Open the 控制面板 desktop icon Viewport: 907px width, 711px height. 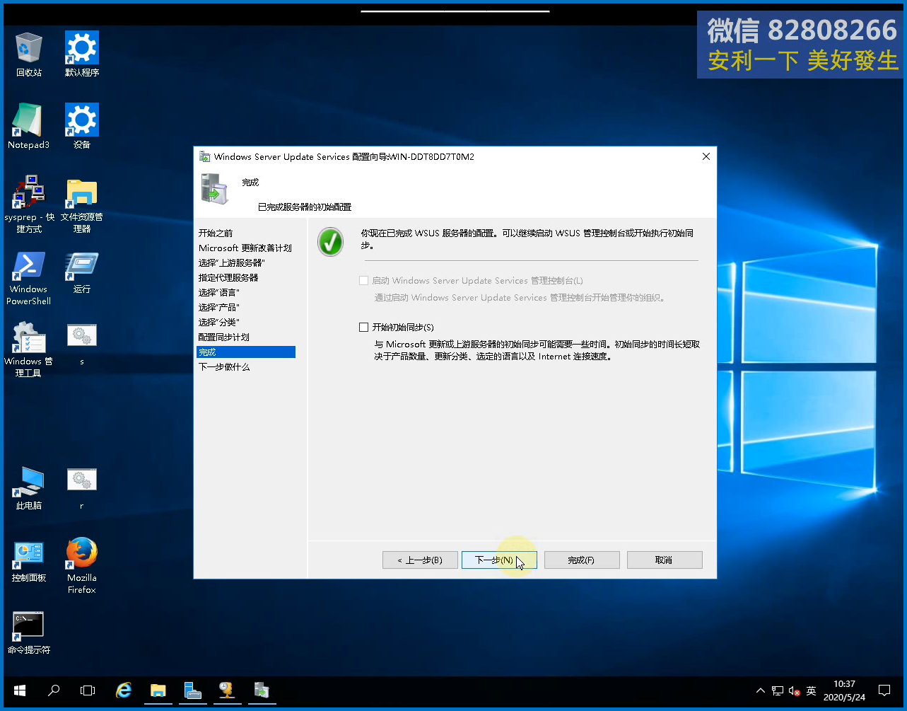click(x=28, y=562)
